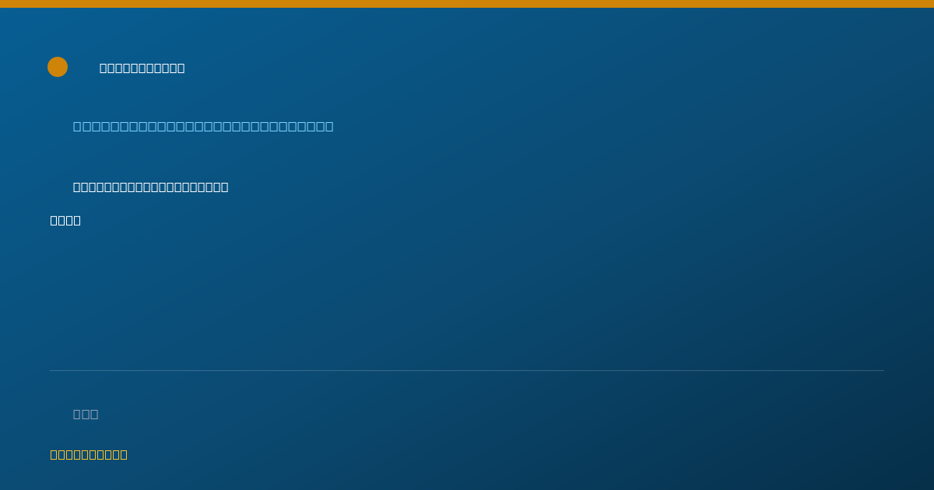934x490 pixels.
Task: Click the thin horizontal divider line
Action: tap(467, 370)
